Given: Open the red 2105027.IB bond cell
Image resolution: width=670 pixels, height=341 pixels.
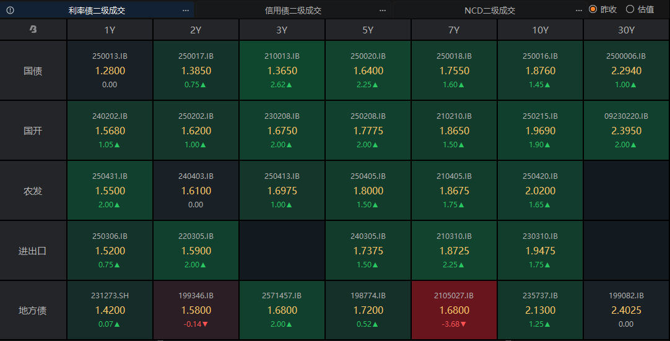Looking at the screenshot, I should tap(454, 309).
